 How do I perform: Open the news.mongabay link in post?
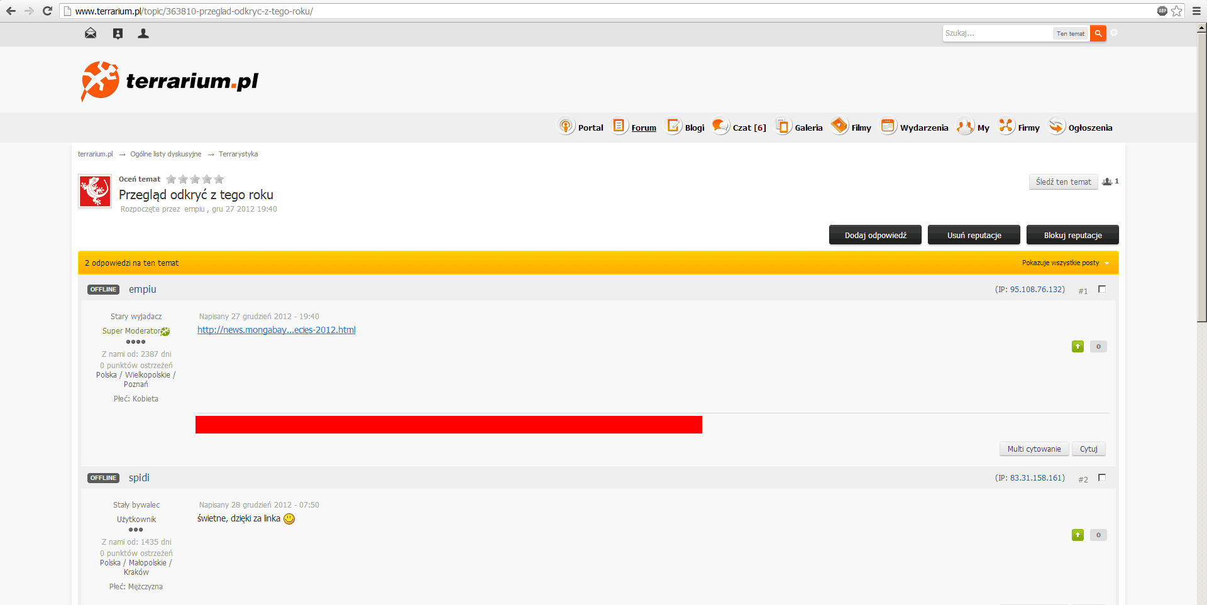coord(276,330)
